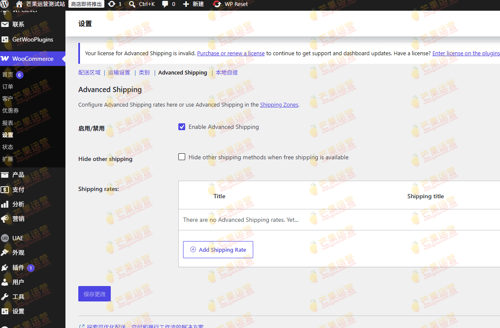
Task: Click the 分析 bar chart icon
Action: pyautogui.click(x=5, y=204)
